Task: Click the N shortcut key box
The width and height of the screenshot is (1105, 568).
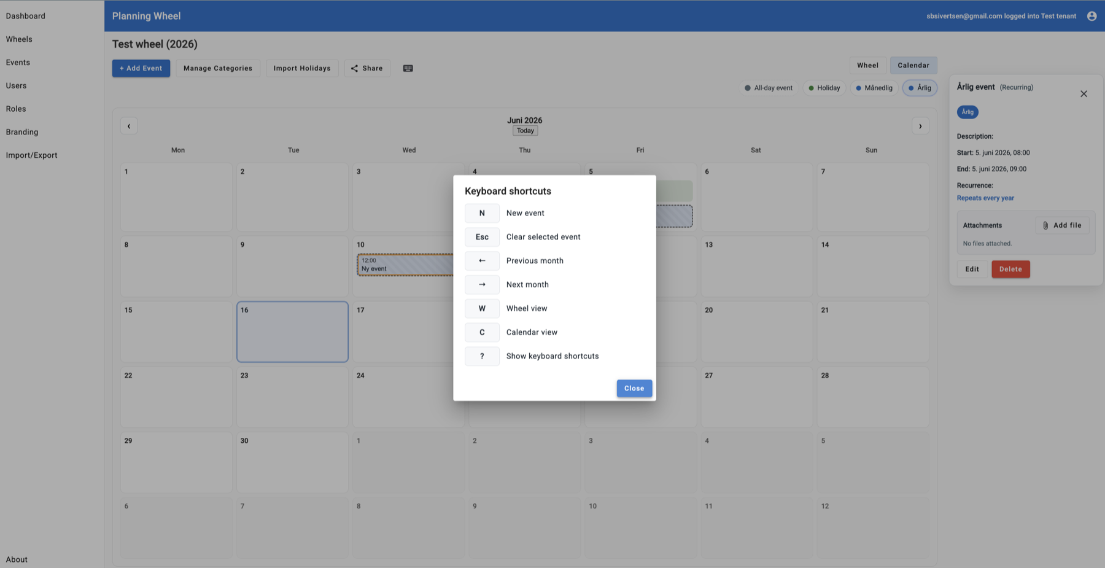Action: coord(482,213)
